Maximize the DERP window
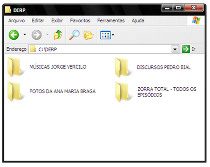The image size is (210, 167). pos(178,8)
